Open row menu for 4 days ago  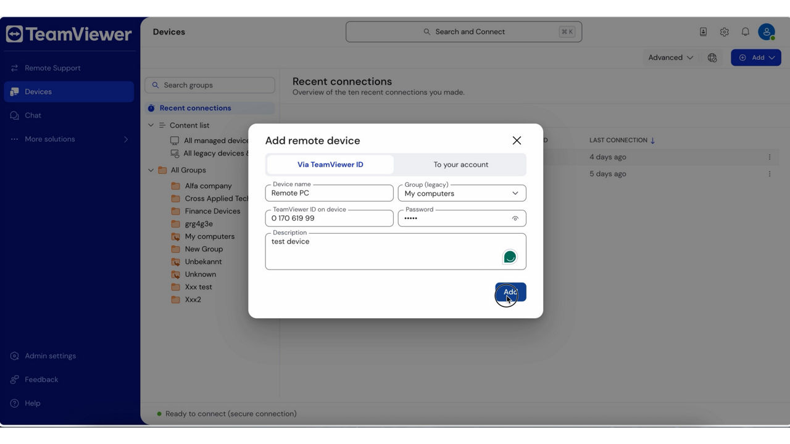coord(770,157)
